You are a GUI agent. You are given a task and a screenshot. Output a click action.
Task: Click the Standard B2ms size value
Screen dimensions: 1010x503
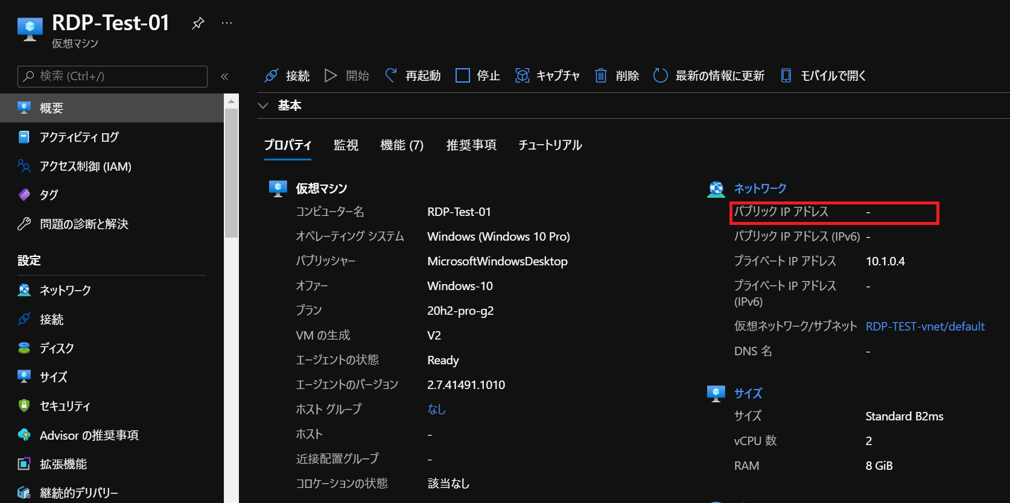tap(904, 417)
